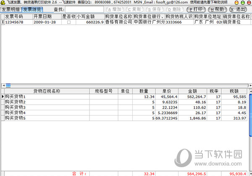
Task: Click the 小写金额 column header
Action: 90,16
